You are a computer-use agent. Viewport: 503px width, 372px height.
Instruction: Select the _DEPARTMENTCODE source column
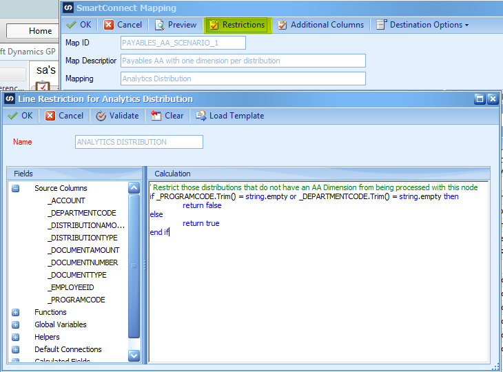pyautogui.click(x=82, y=214)
